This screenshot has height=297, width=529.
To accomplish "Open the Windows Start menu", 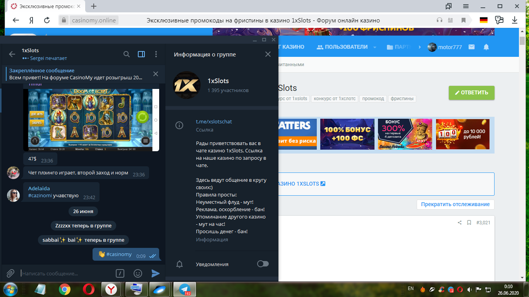I will [10, 289].
